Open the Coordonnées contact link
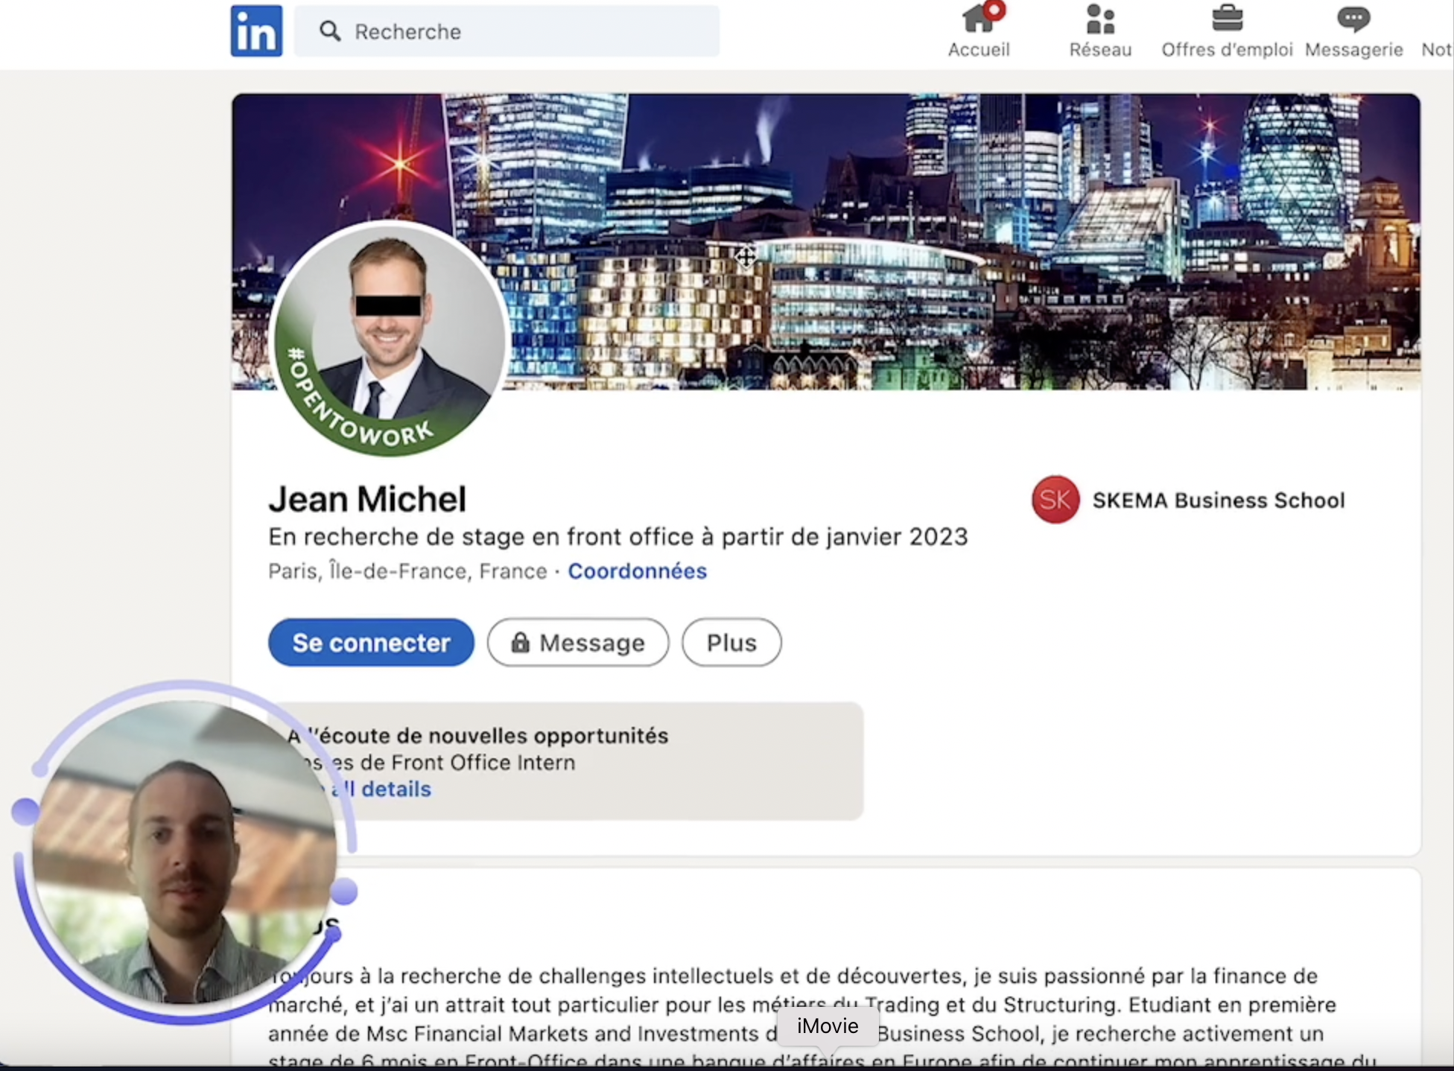This screenshot has width=1454, height=1071. point(637,571)
